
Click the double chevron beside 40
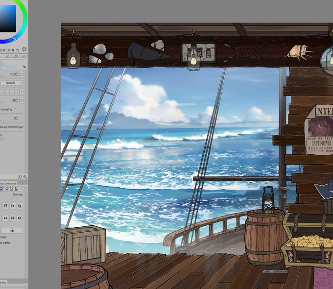21,100
